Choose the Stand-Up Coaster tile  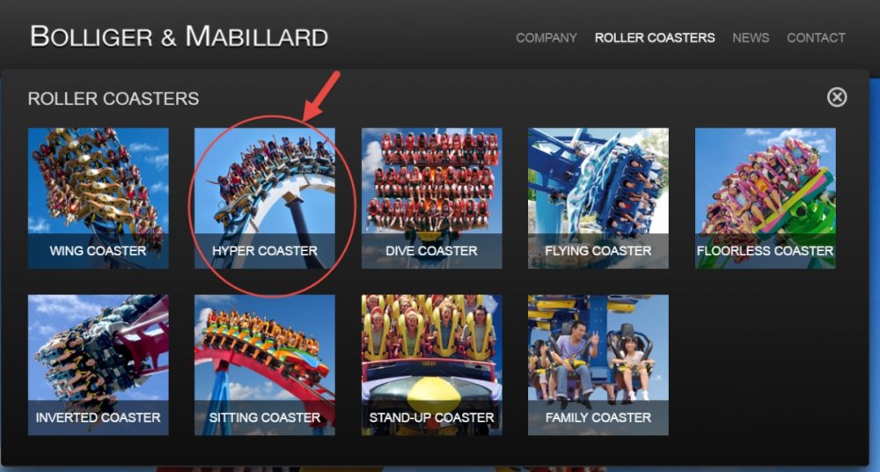pyautogui.click(x=431, y=365)
